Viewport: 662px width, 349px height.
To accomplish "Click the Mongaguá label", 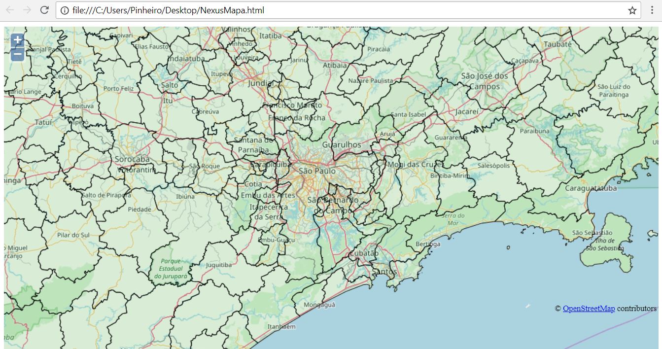I will click(319, 305).
